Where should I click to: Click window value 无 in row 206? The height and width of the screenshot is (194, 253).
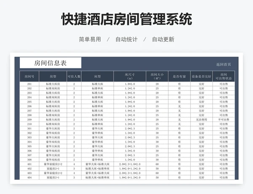179,106
